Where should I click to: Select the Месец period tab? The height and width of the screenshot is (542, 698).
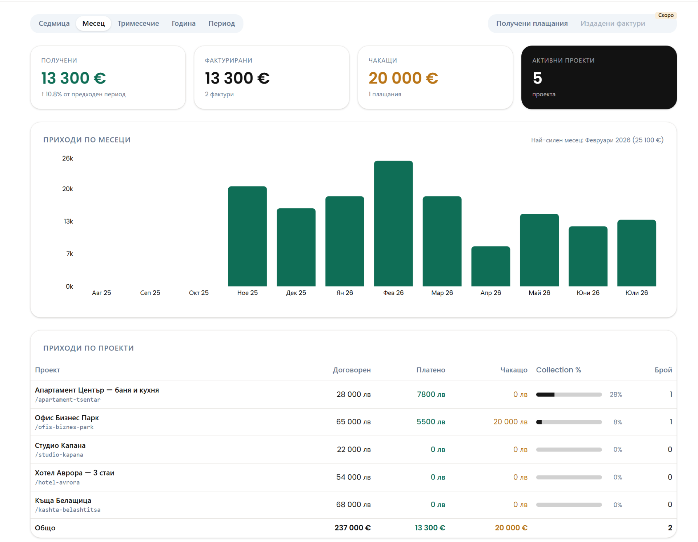[93, 24]
